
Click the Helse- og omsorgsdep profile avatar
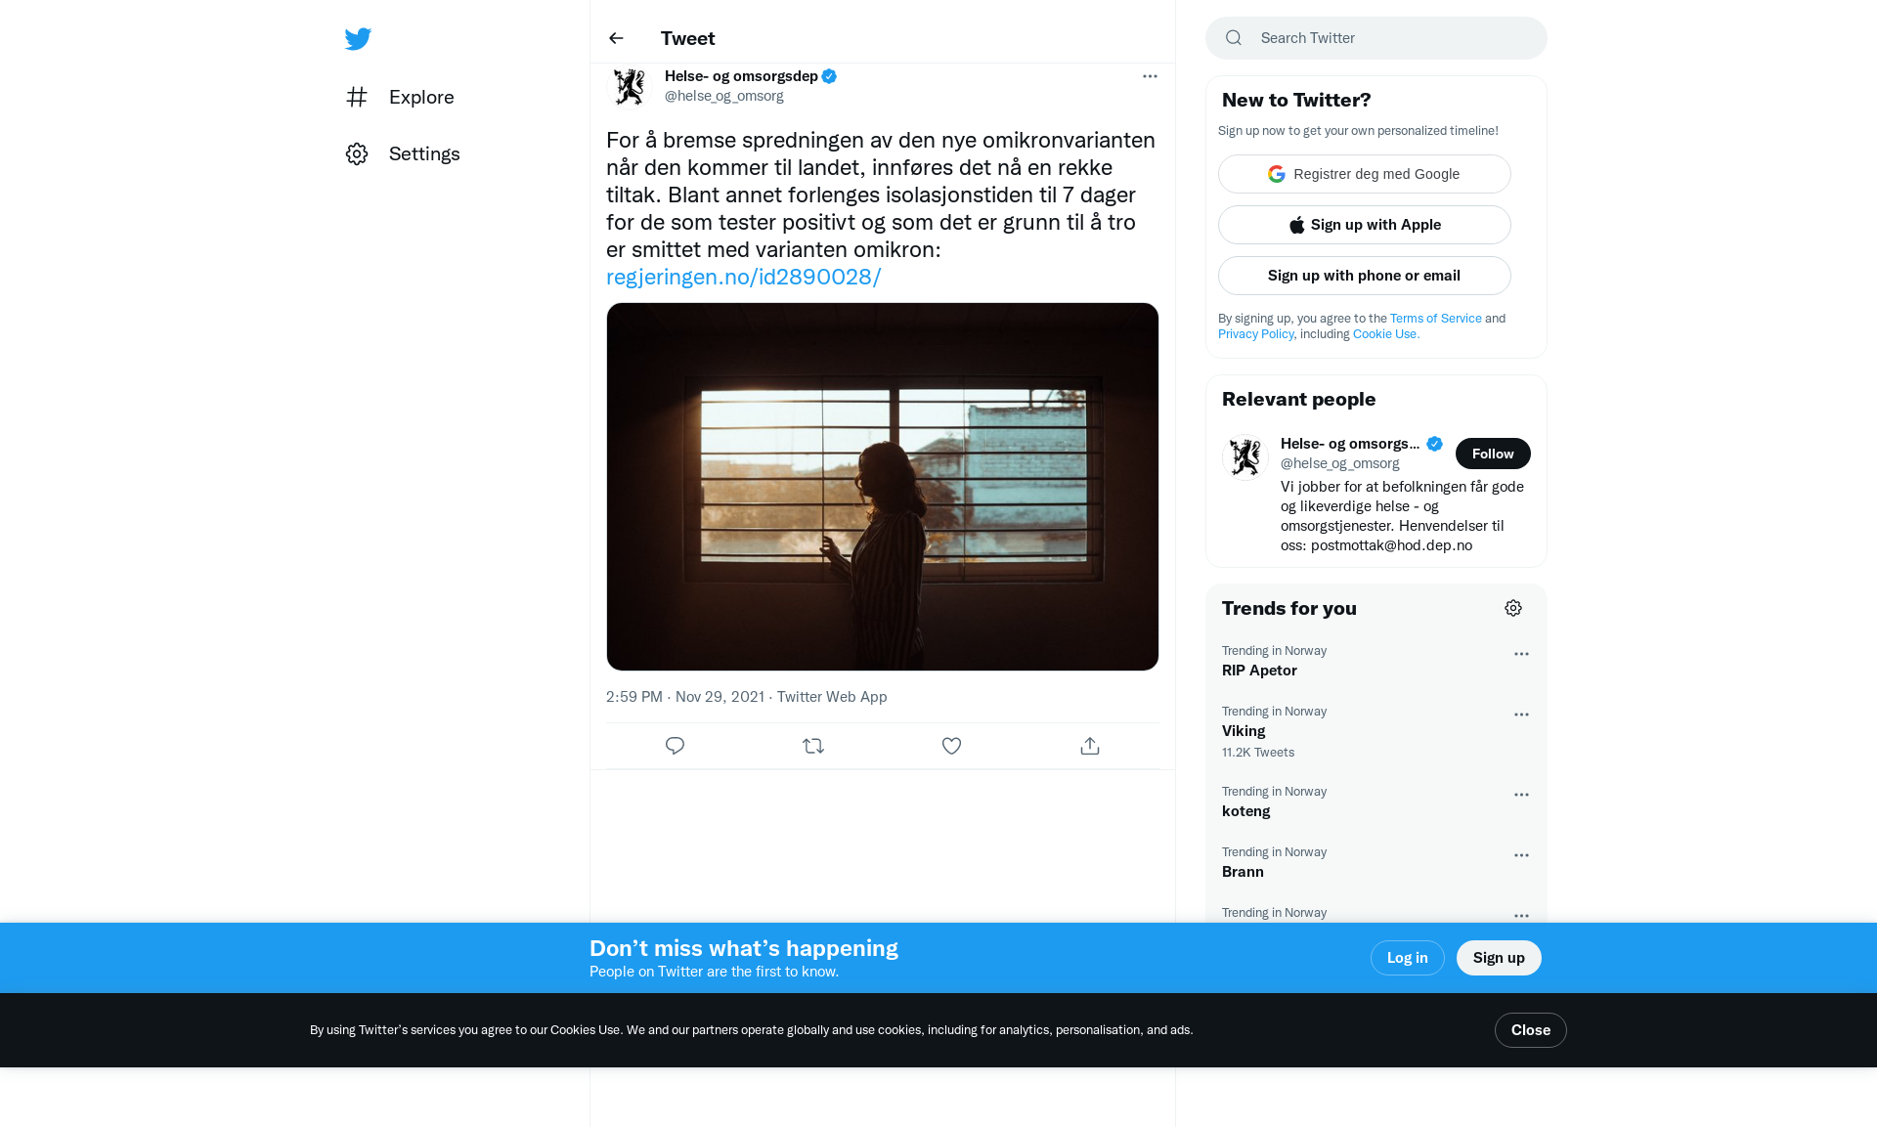(630, 86)
